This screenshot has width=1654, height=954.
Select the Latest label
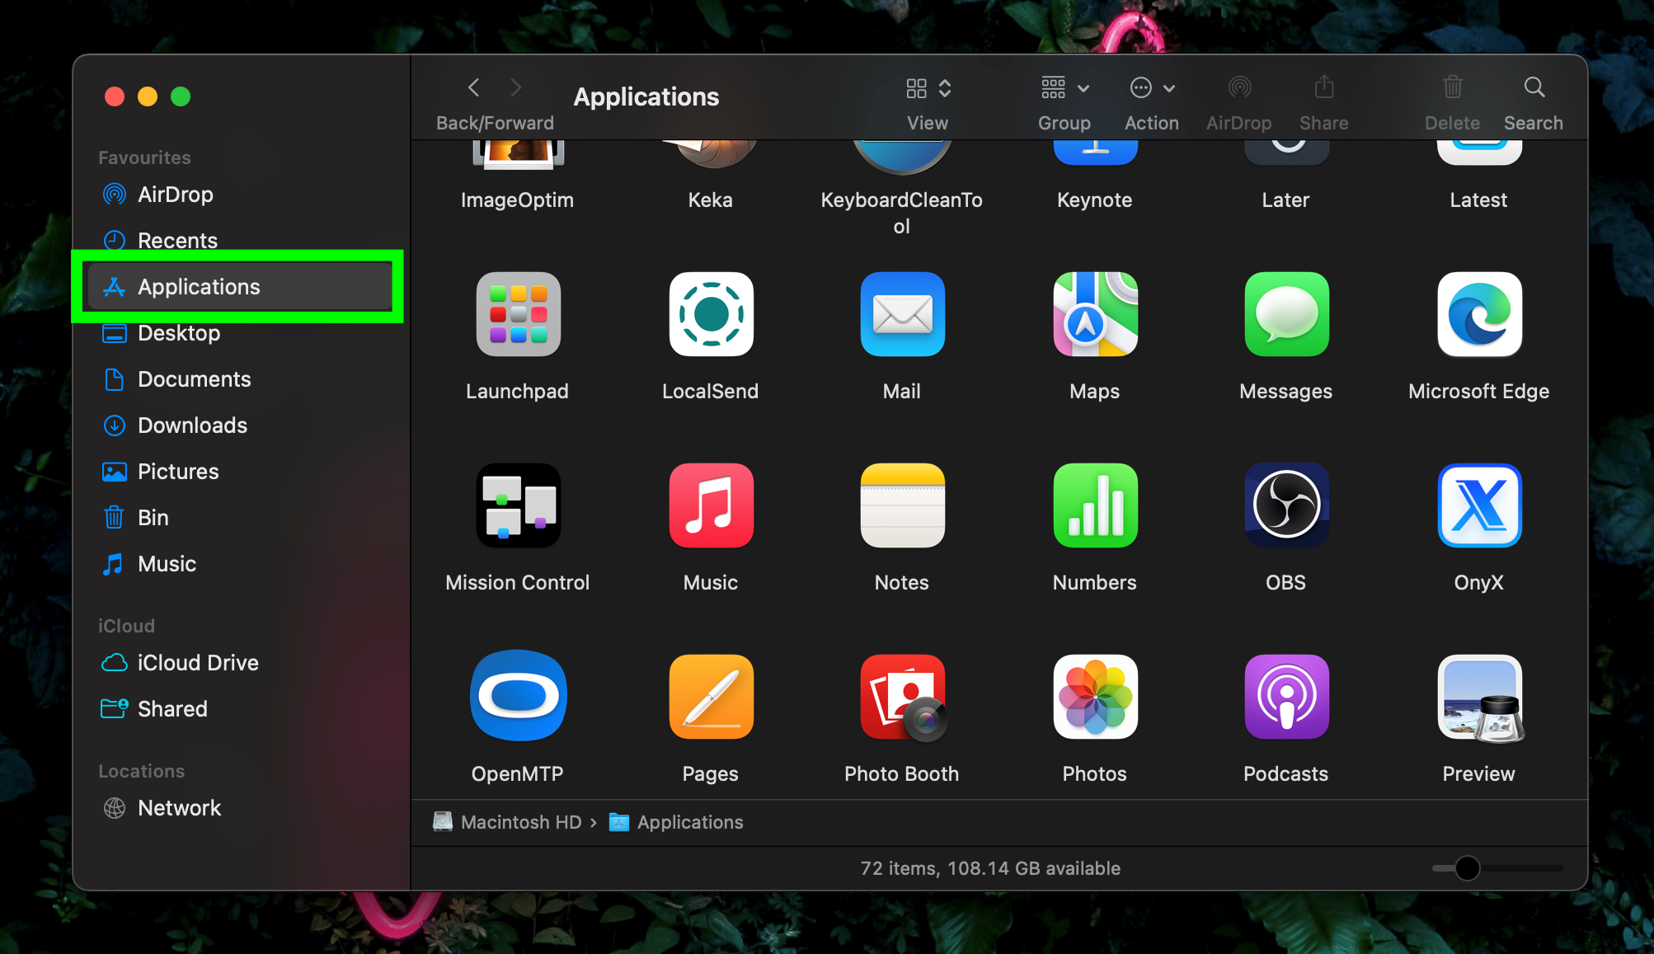click(x=1478, y=200)
